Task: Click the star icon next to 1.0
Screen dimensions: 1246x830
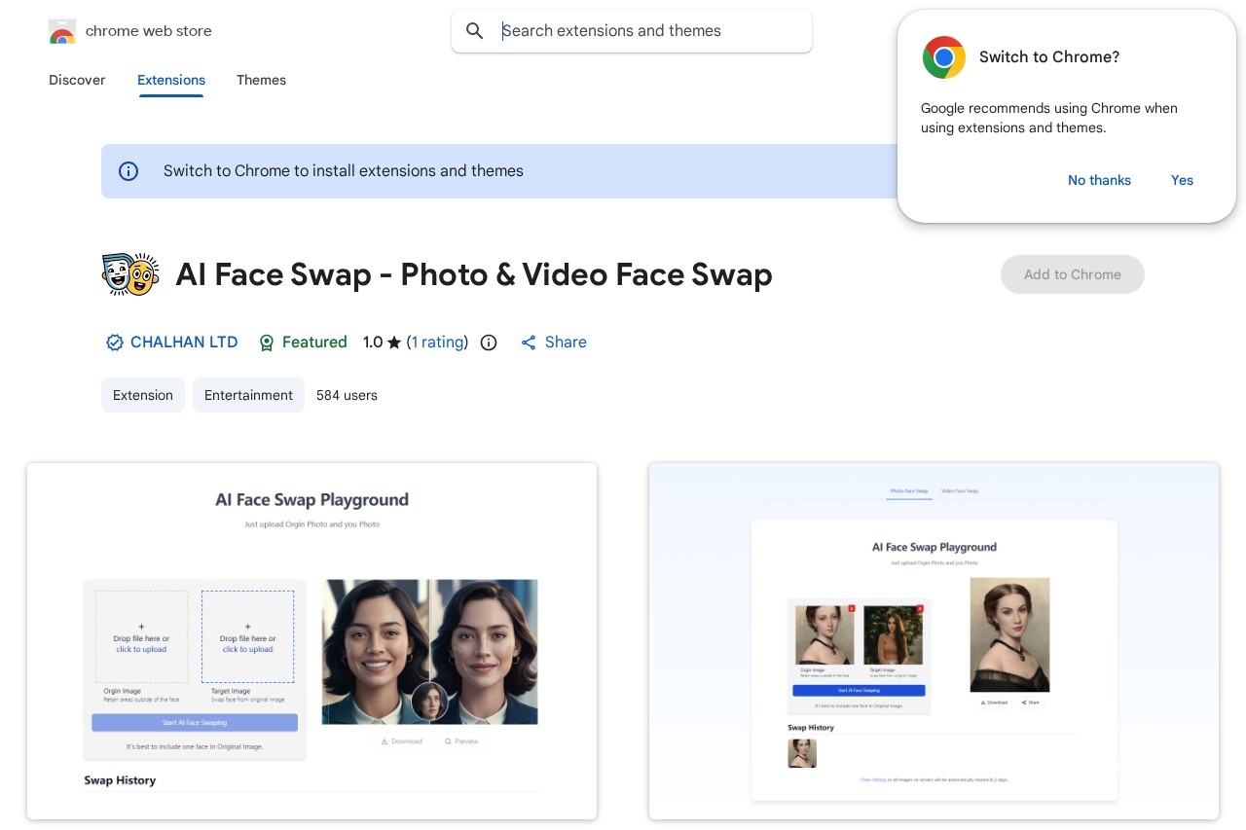Action: (394, 342)
